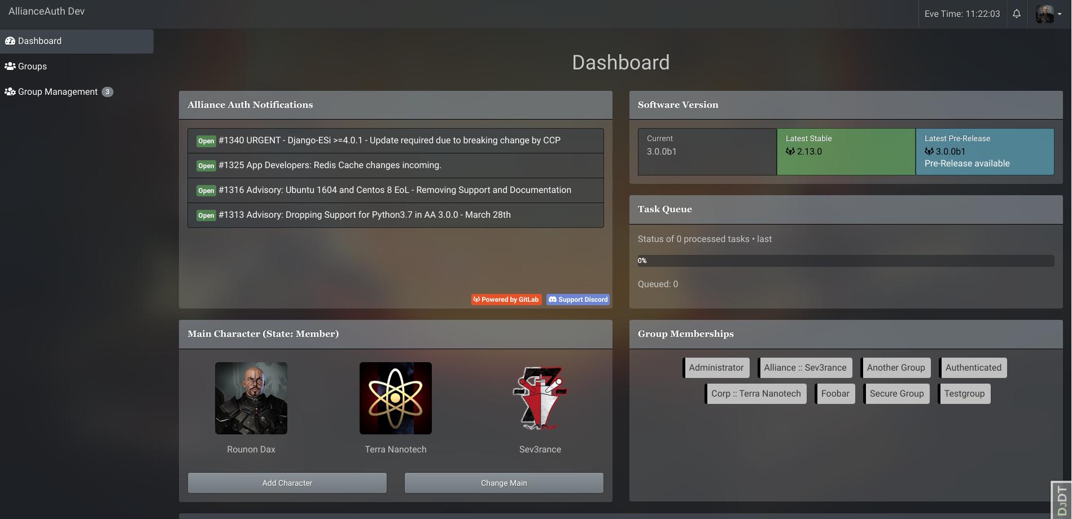Image resolution: width=1072 pixels, height=519 pixels.
Task: Open the Foobar group entry
Action: coord(835,393)
